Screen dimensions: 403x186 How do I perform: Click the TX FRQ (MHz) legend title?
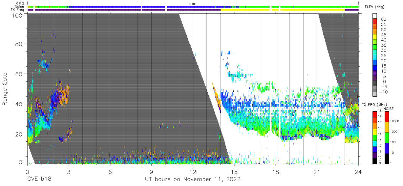click(375, 105)
